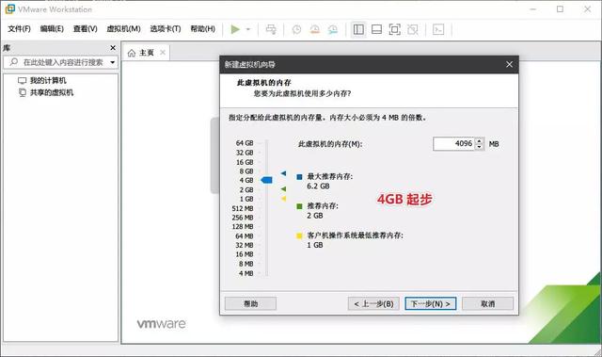Click the blue 最大推荐内存 legend square
The width and height of the screenshot is (602, 357).
299,177
